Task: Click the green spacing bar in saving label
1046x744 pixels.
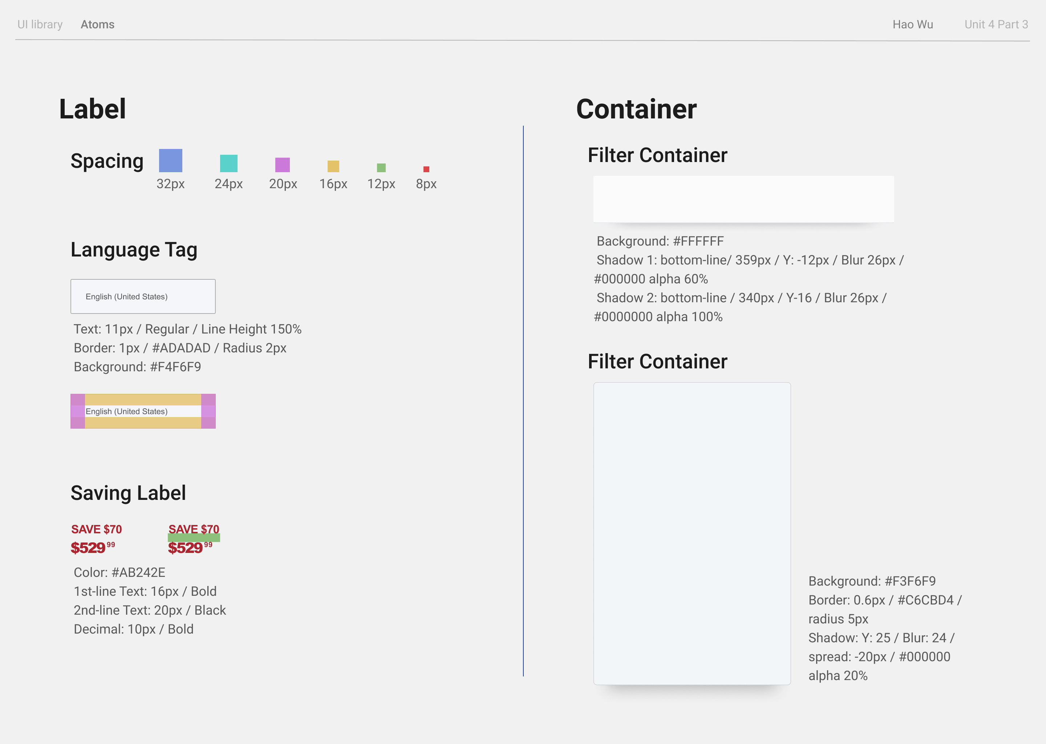Action: point(194,538)
